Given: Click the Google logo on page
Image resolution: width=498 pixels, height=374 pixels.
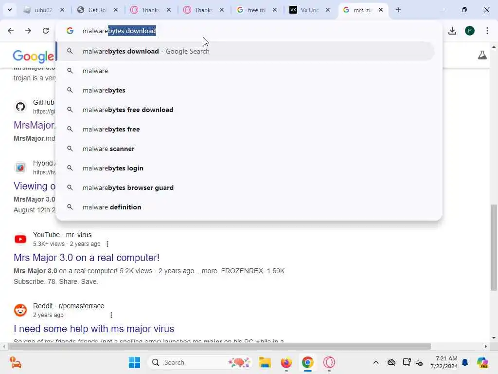Looking at the screenshot, I should pyautogui.click(x=34, y=56).
